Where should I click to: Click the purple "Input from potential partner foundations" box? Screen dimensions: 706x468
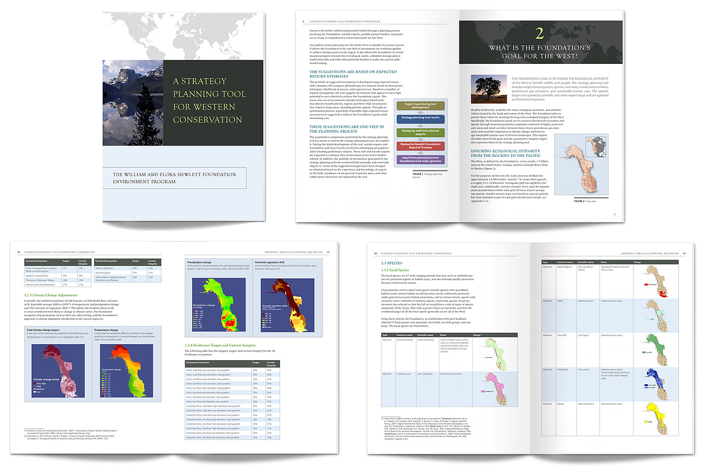(420, 159)
